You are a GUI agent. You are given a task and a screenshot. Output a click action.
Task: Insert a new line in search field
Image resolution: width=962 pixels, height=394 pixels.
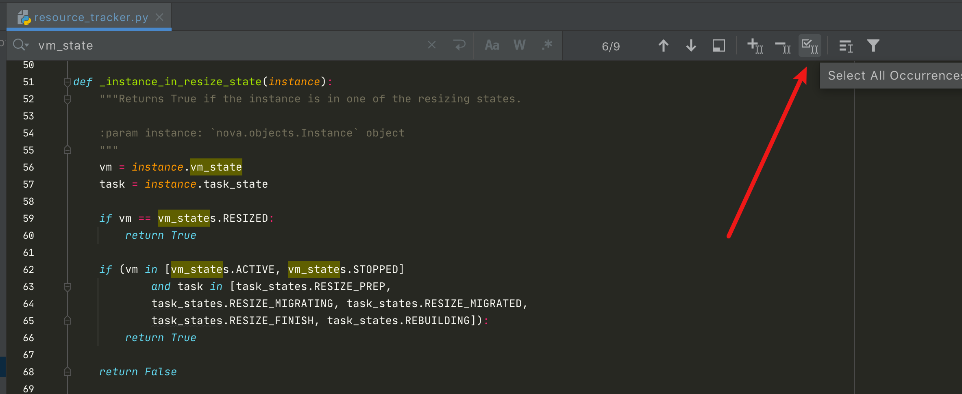point(459,45)
